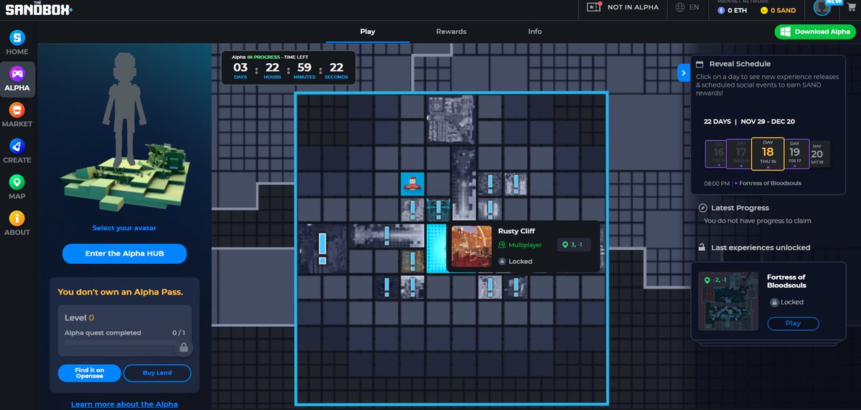Click Select your avatar link
The height and width of the screenshot is (410, 861).
[124, 228]
